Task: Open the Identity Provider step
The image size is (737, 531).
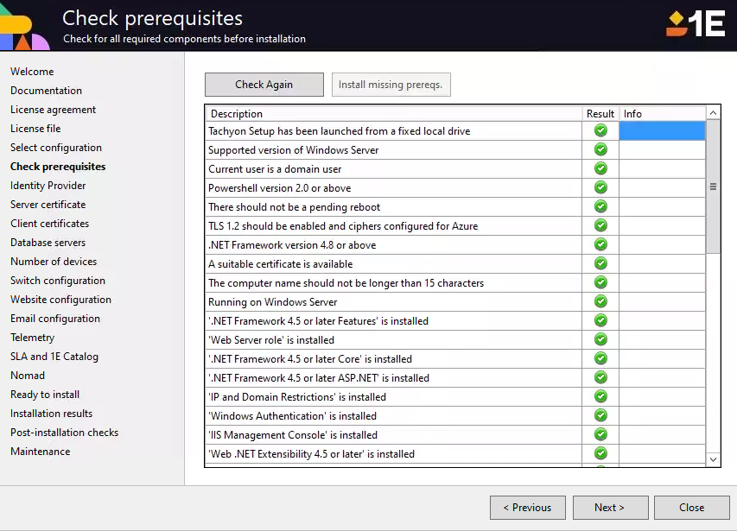Action: point(48,186)
